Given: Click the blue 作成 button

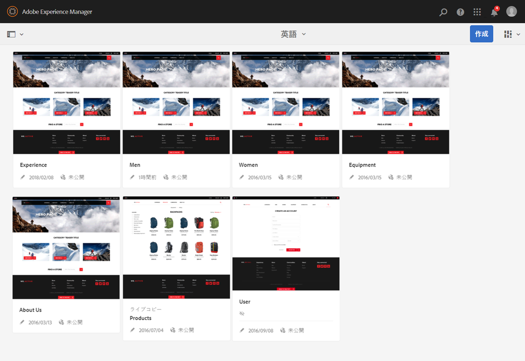Looking at the screenshot, I should click(481, 34).
